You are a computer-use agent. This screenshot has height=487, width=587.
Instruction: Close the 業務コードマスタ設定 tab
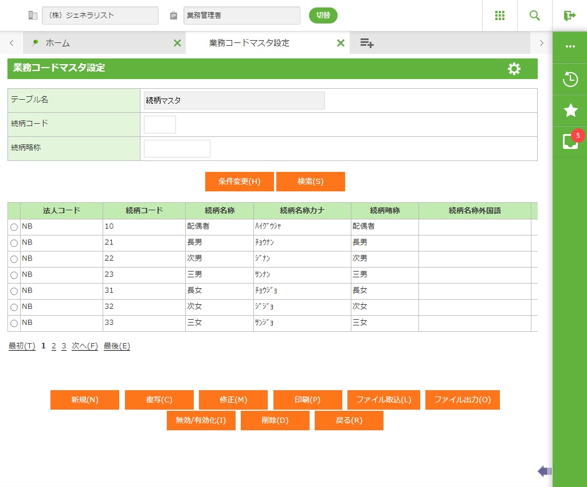[x=341, y=43]
